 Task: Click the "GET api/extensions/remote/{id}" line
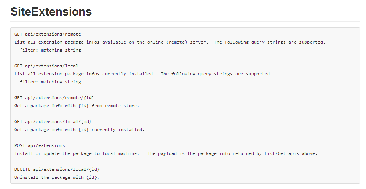point(54,98)
